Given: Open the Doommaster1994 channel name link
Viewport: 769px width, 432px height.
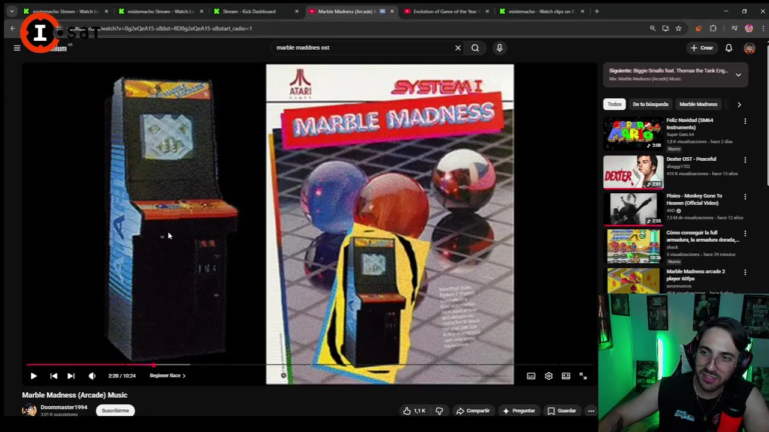Looking at the screenshot, I should (64, 407).
